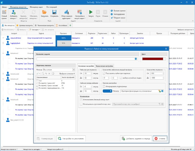Switch to 'Технические настройки' tab
Image resolution: width=195 pixels, height=151 pixels.
[105, 65]
